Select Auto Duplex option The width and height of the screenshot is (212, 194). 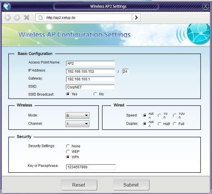[145, 124]
